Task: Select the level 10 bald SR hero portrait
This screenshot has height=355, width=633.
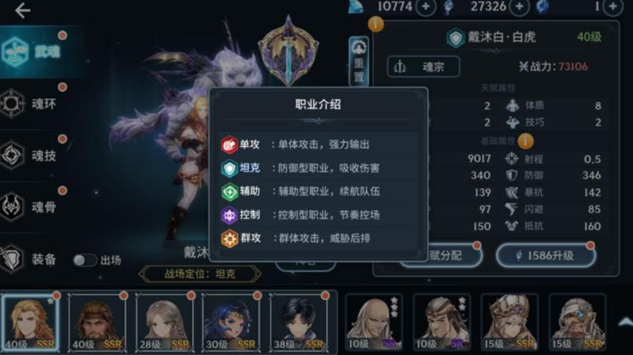Action: click(374, 322)
